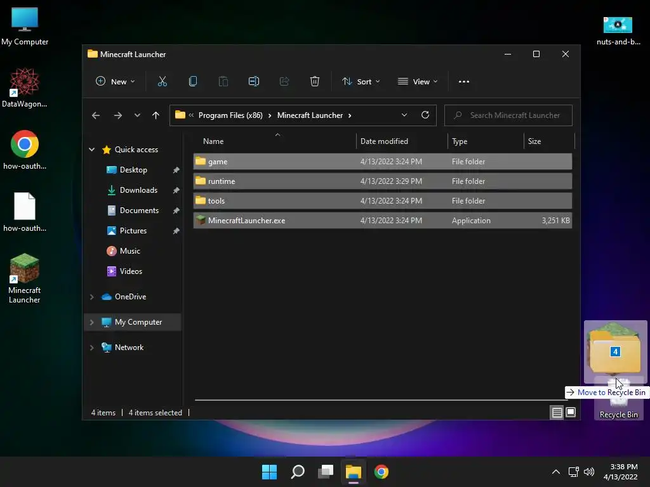Sort by Size column header
Viewport: 650px width, 487px height.
click(x=549, y=141)
